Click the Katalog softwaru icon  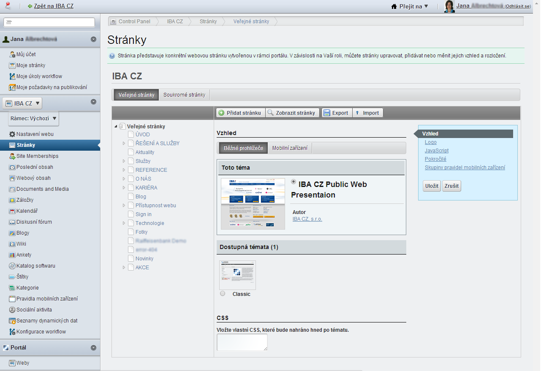click(x=12, y=266)
